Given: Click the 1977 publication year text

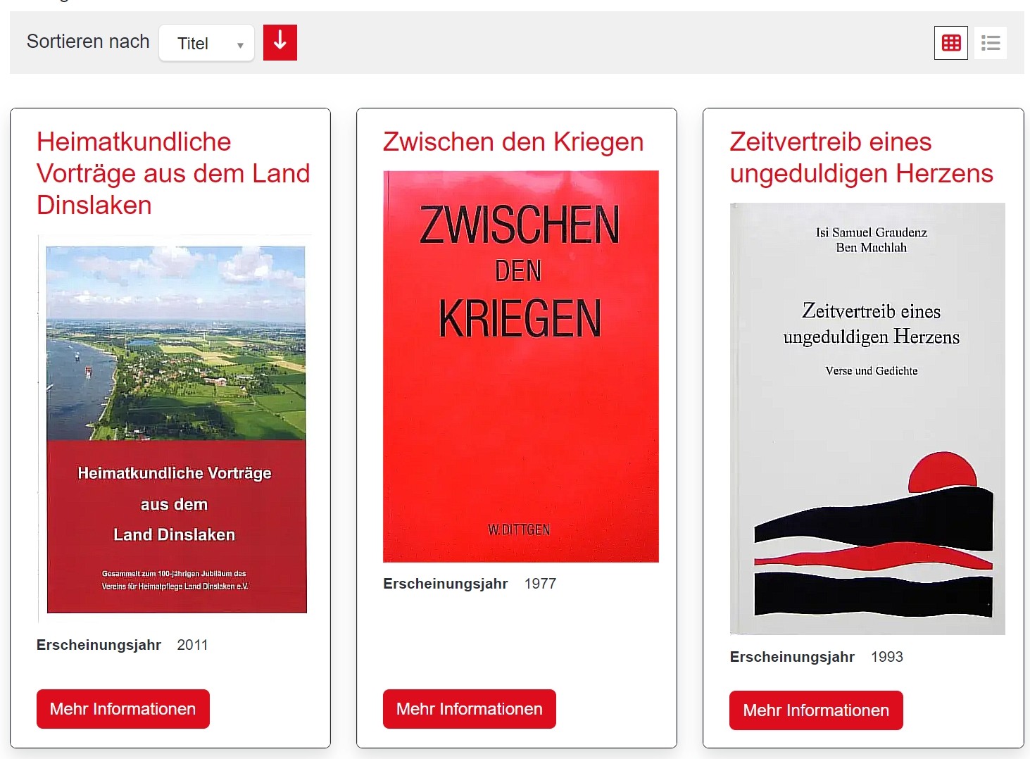Looking at the screenshot, I should tap(540, 584).
